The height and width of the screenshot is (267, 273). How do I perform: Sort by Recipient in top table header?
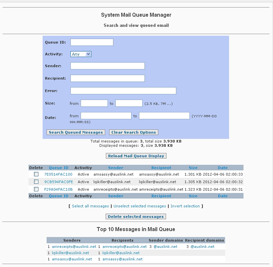tap(161, 168)
